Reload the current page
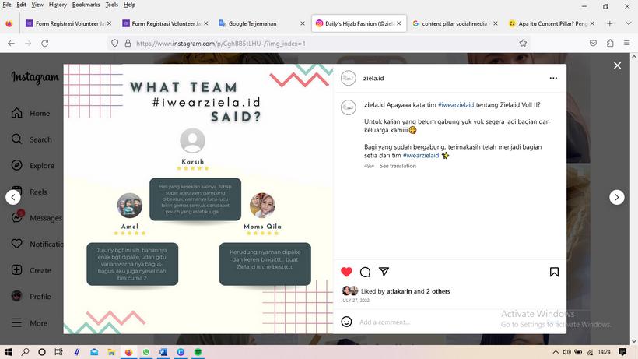 pos(45,43)
